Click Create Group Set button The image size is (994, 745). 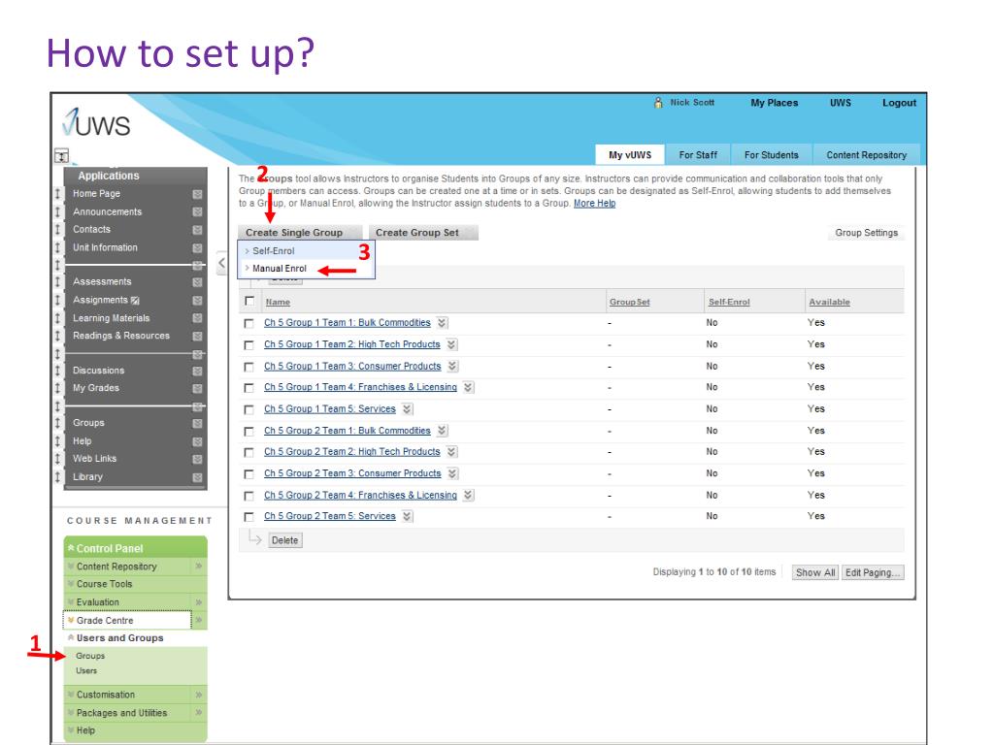coord(423,233)
